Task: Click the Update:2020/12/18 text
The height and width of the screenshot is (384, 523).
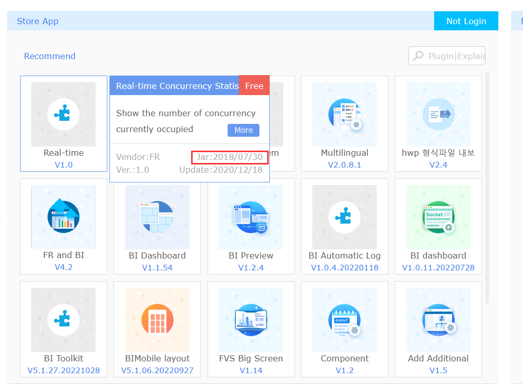Action: 221,170
